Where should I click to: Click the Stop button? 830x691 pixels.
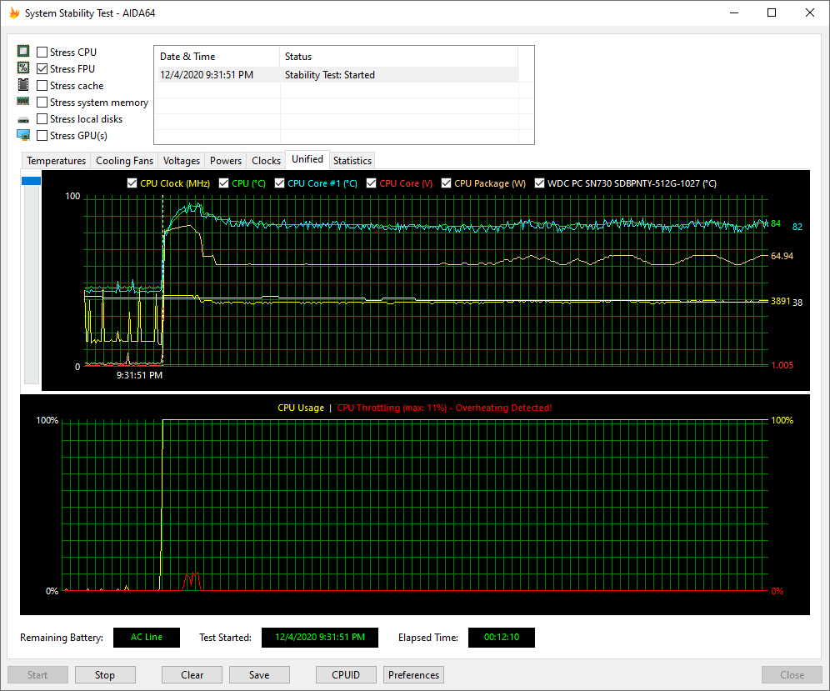tap(105, 674)
